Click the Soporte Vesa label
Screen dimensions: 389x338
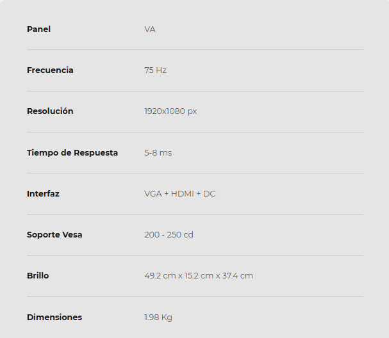coord(54,234)
